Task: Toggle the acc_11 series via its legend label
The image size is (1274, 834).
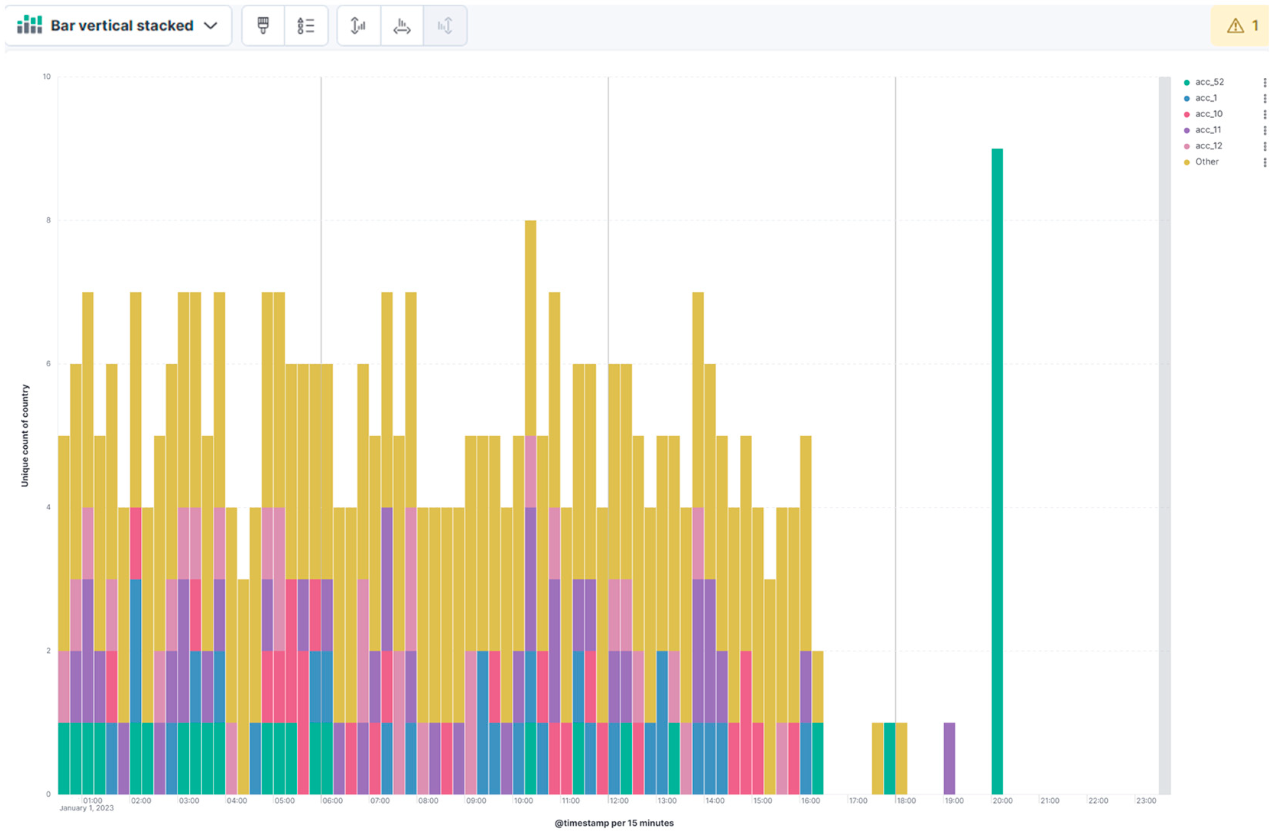Action: coord(1208,130)
